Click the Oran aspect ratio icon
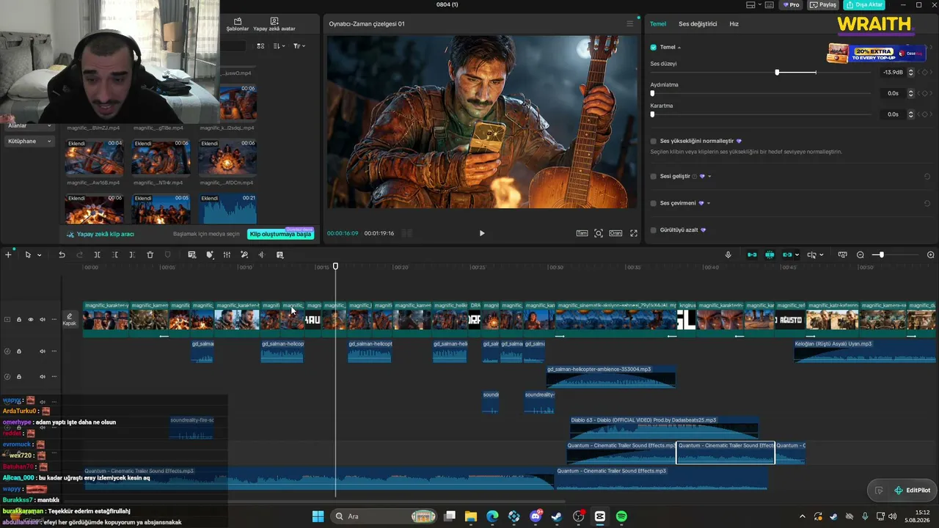 pyautogui.click(x=615, y=233)
